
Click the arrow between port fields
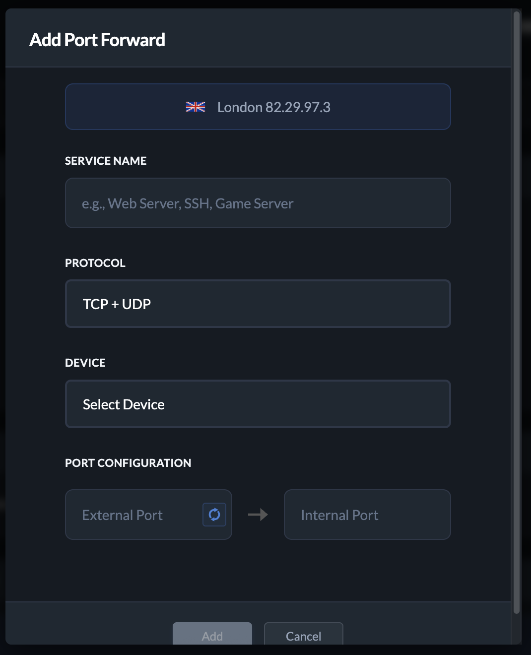(x=258, y=515)
